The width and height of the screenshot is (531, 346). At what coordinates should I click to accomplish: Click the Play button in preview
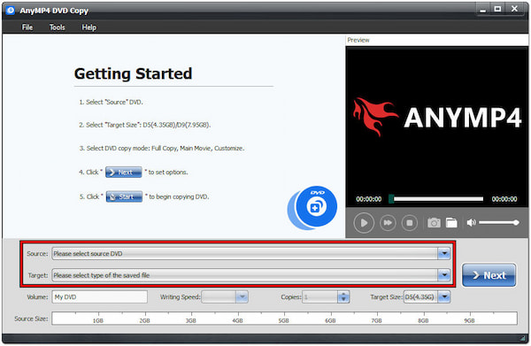tap(364, 223)
